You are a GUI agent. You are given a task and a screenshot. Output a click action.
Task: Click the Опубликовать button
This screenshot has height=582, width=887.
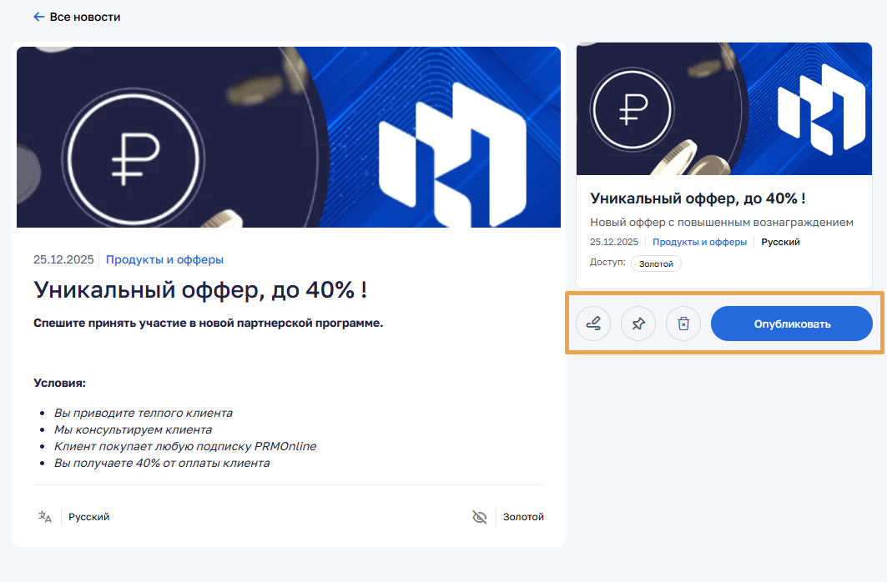pos(791,324)
